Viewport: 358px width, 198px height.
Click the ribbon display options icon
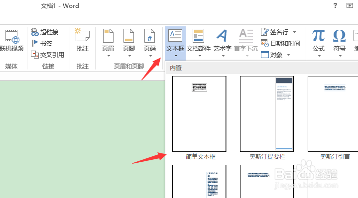(x=350, y=5)
